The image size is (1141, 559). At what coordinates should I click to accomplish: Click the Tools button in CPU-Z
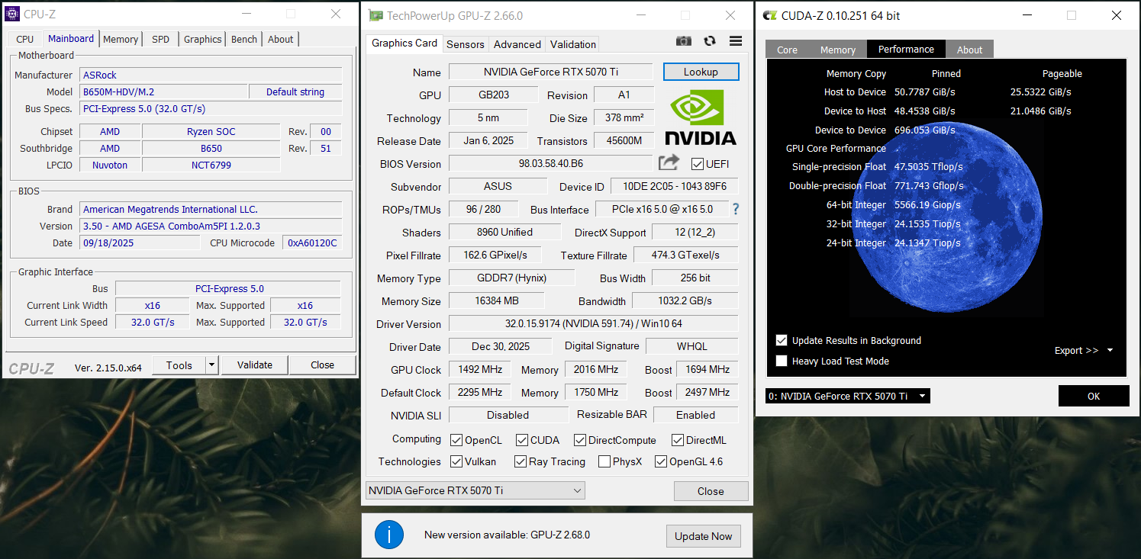pyautogui.click(x=179, y=365)
